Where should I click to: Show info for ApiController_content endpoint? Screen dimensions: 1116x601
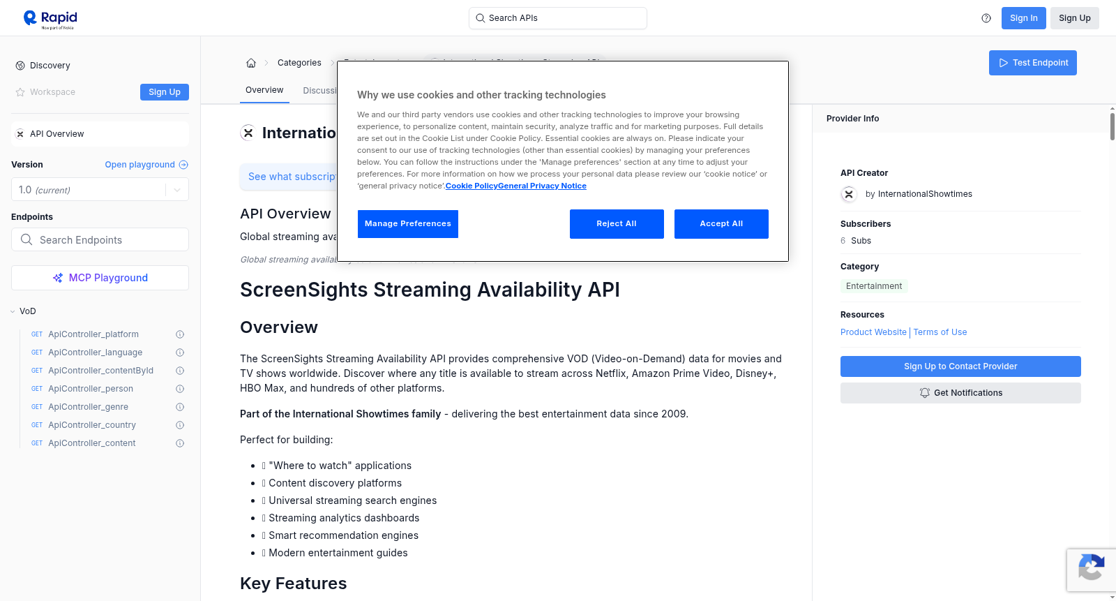pos(180,443)
